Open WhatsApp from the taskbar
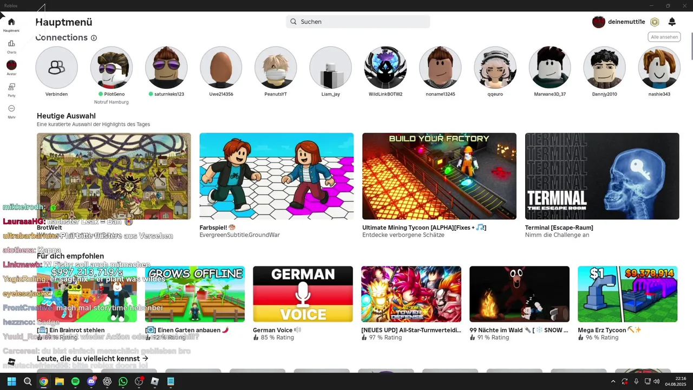Image resolution: width=693 pixels, height=390 pixels. click(123, 381)
